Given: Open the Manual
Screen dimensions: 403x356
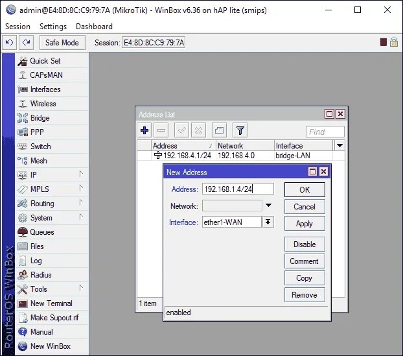Looking at the screenshot, I should click(51, 332).
